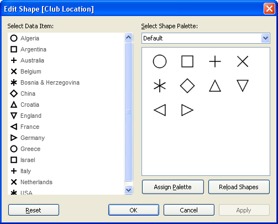Select the right-pointing triangle palette shape
The image size is (278, 224).
[187, 110]
